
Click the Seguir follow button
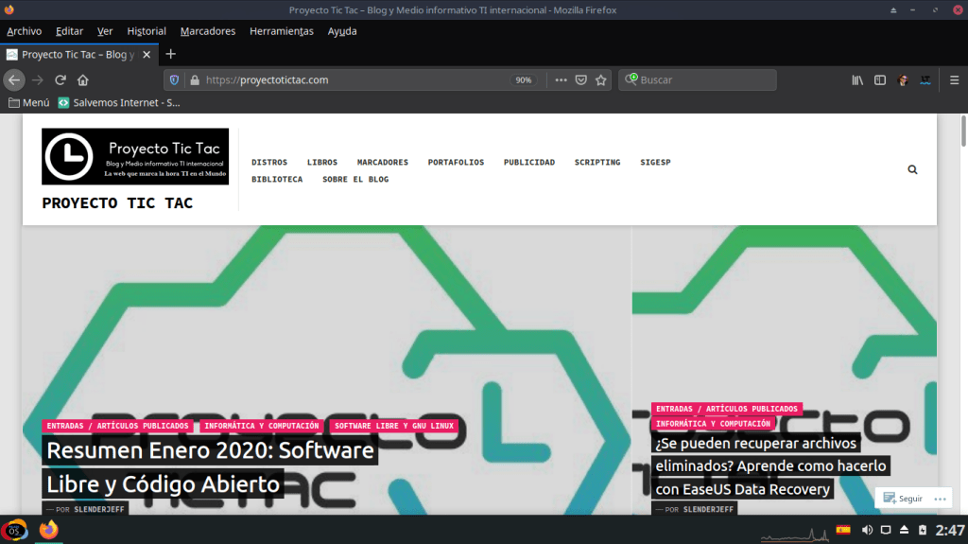coord(903,499)
